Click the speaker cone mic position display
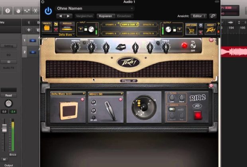This screenshot has height=167, width=247. 144,107
